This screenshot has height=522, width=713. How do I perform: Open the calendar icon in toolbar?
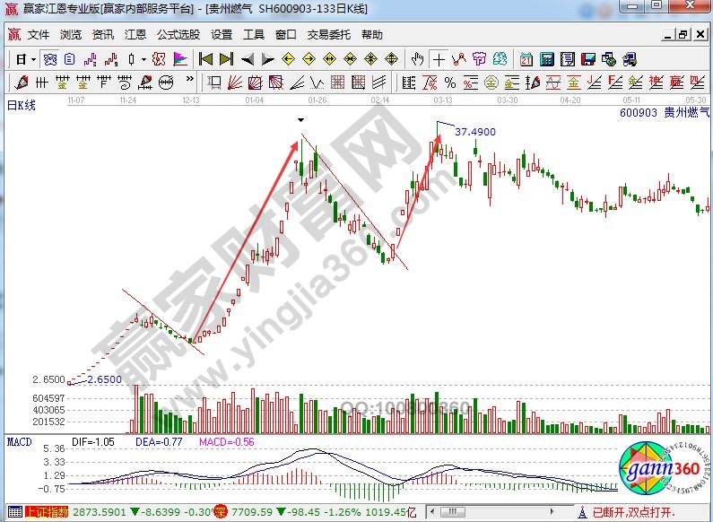coord(525,59)
